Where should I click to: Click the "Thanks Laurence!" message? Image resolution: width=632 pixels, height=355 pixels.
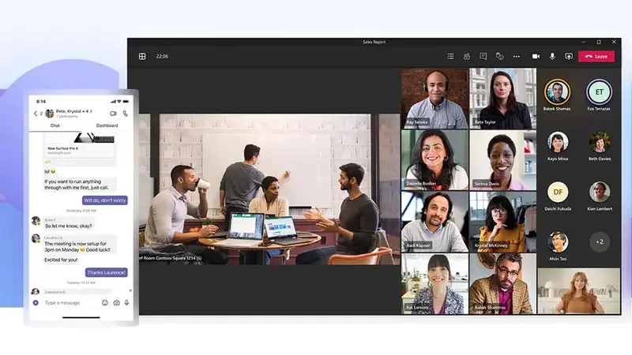[x=107, y=272]
